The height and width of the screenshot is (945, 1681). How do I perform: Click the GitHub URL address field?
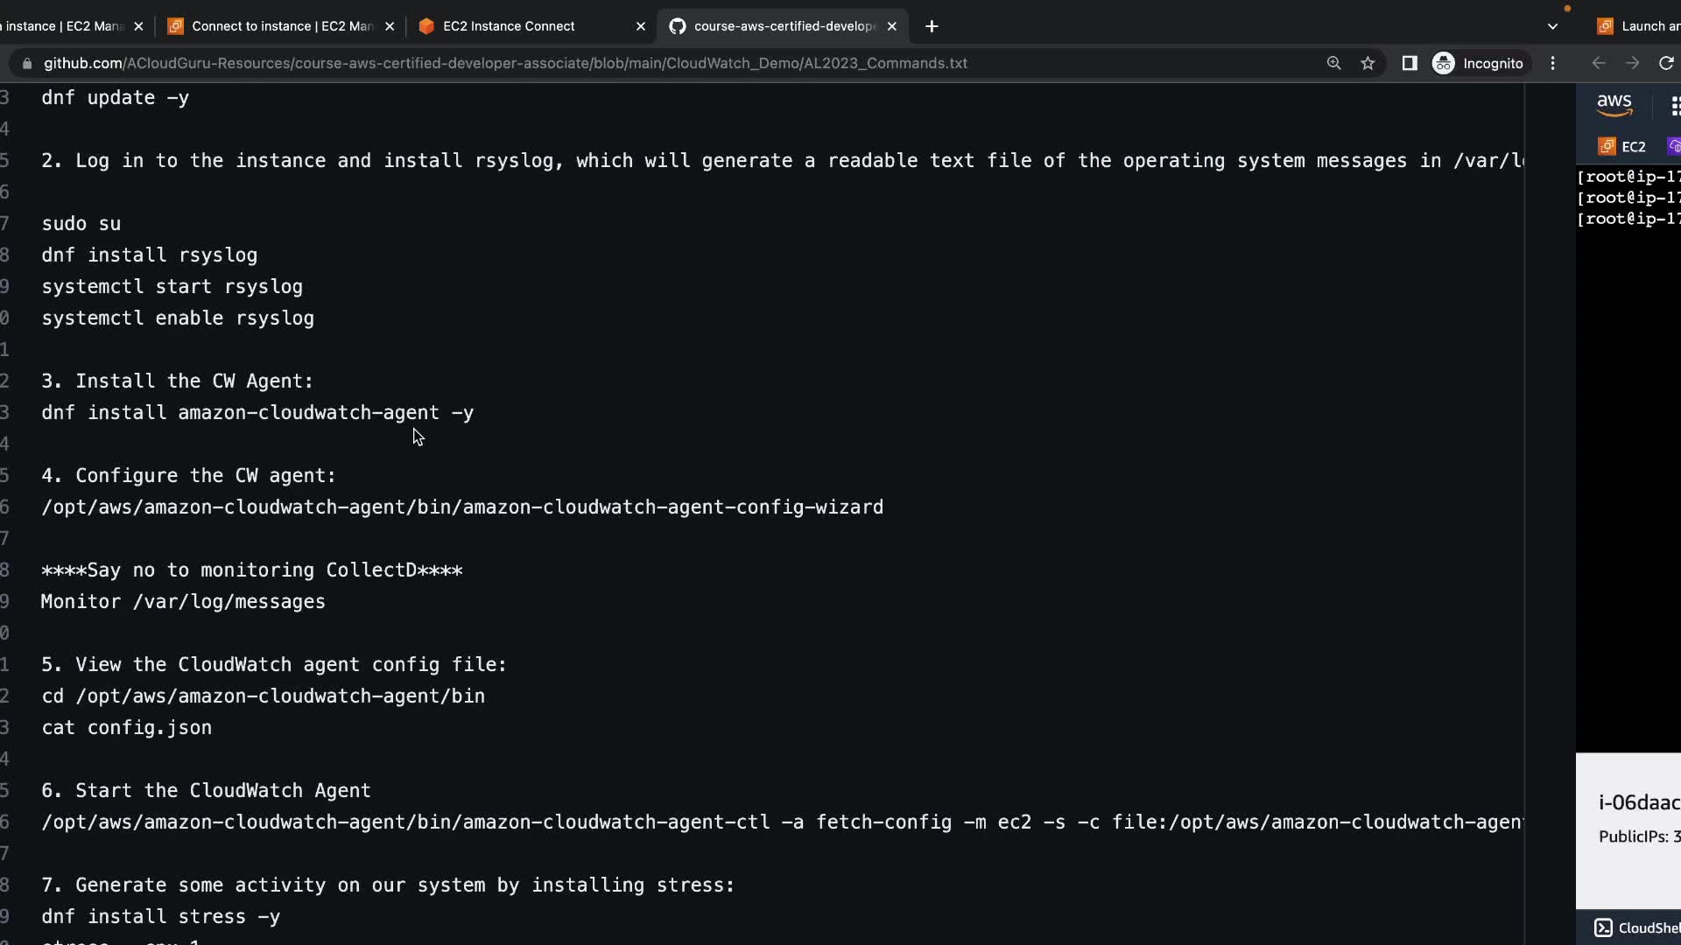505,63
